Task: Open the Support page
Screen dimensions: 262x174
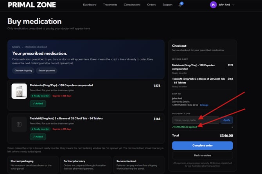Action: 167,5
